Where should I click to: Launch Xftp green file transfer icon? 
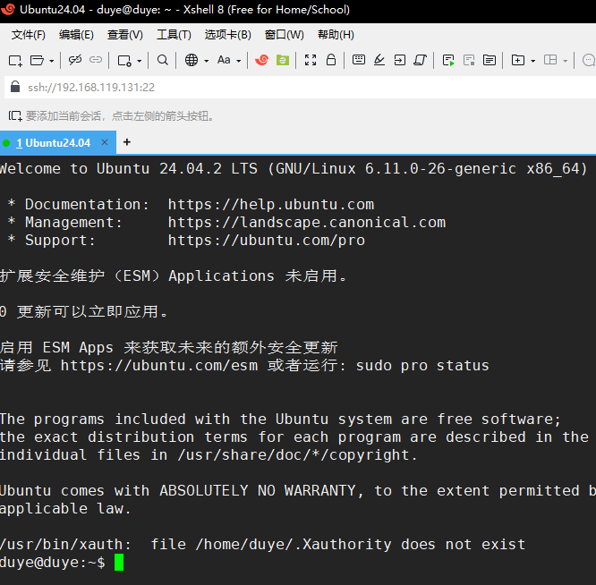click(x=283, y=60)
